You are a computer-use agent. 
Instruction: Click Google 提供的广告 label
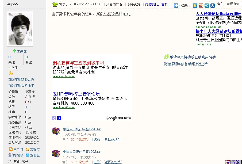pos(118,118)
